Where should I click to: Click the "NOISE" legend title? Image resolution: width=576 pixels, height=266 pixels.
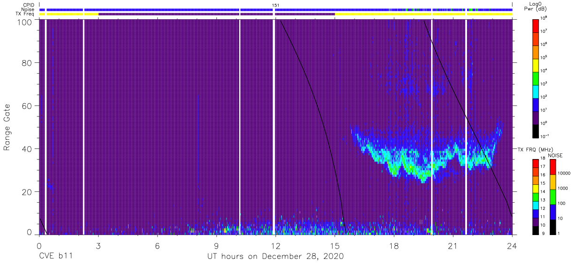click(556, 155)
